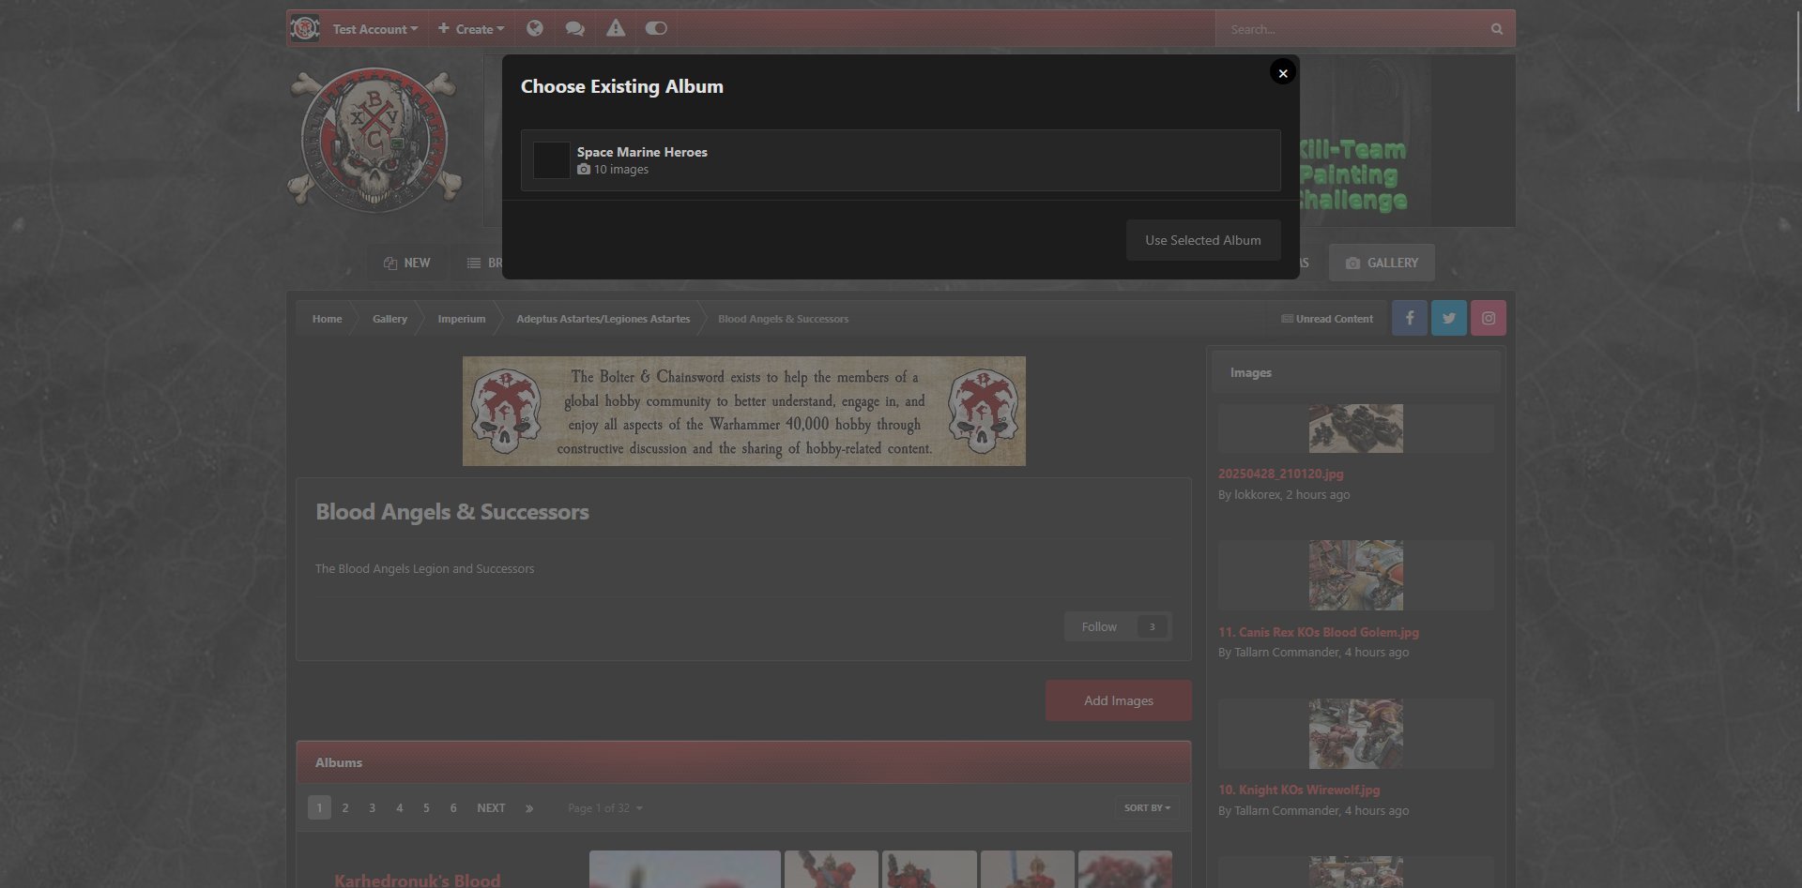Open the globe activity icon
This screenshot has height=888, width=1802.
coord(535,28)
